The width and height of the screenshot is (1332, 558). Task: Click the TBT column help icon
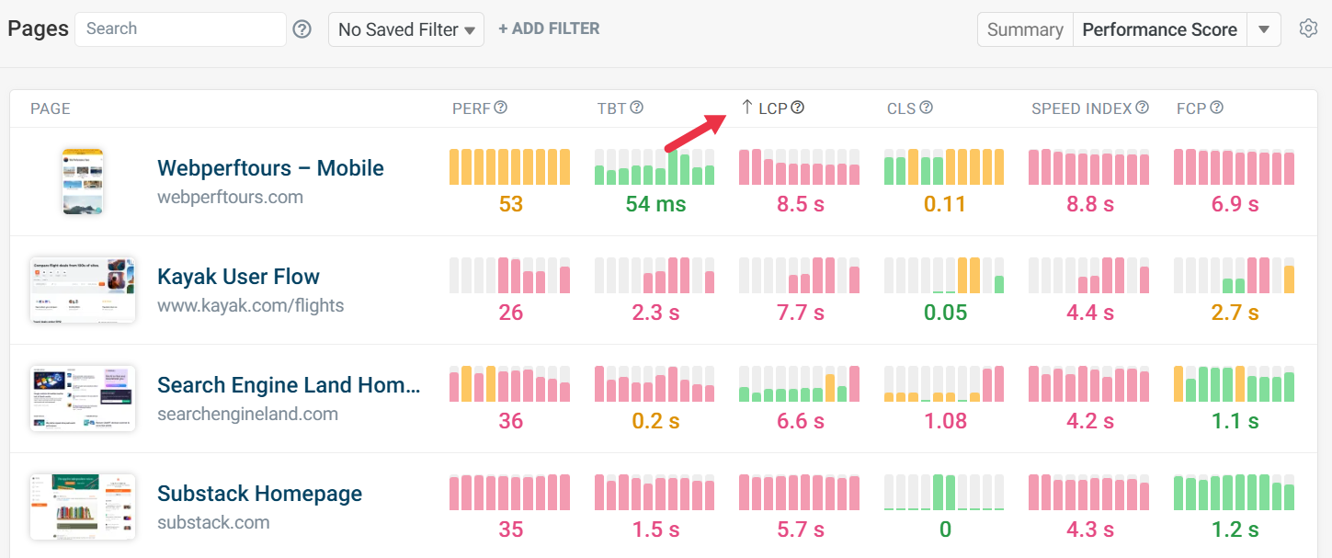pos(636,108)
